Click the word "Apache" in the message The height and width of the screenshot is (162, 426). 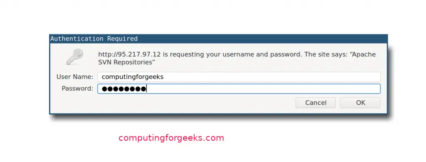coord(363,54)
